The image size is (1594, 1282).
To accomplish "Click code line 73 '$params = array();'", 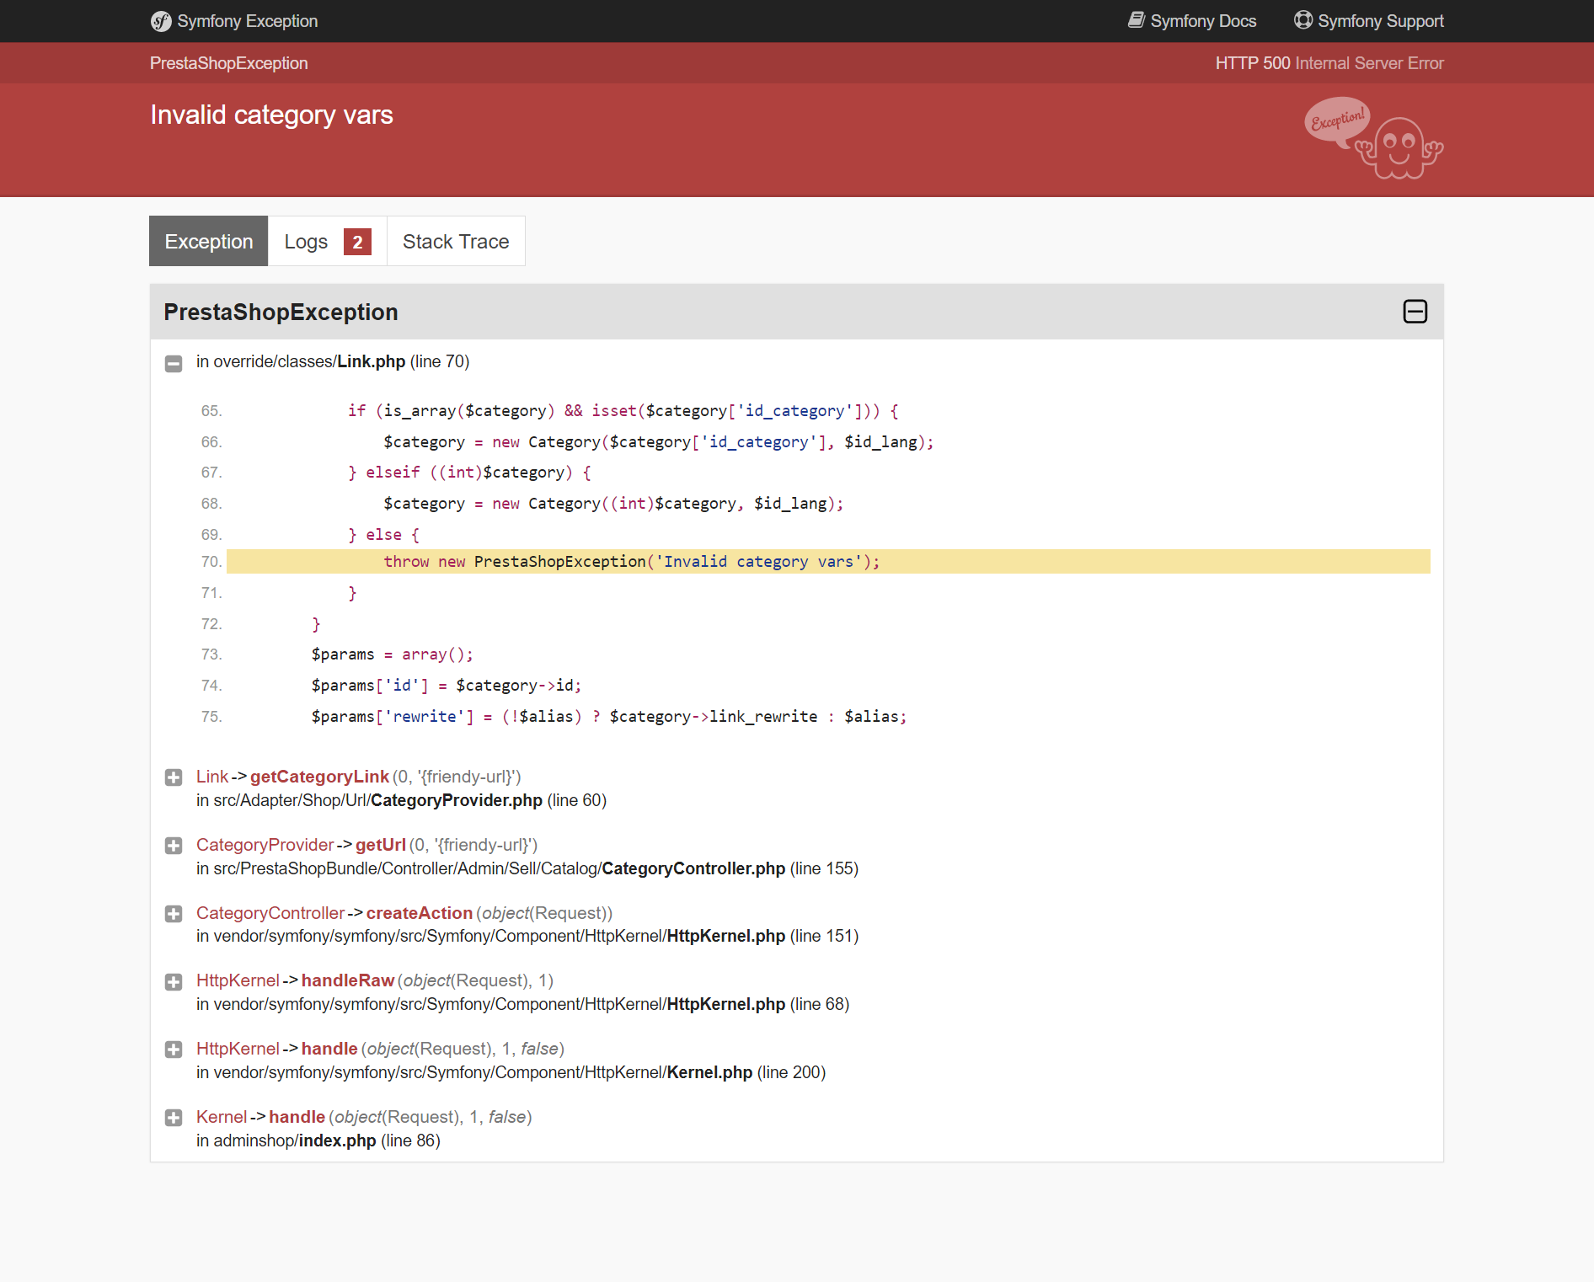I will (x=393, y=654).
